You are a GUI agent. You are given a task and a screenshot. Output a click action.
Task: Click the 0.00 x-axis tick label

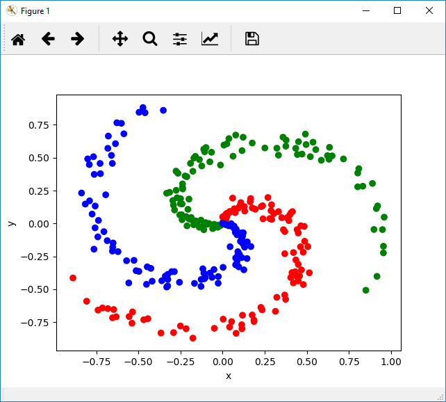[x=223, y=362]
